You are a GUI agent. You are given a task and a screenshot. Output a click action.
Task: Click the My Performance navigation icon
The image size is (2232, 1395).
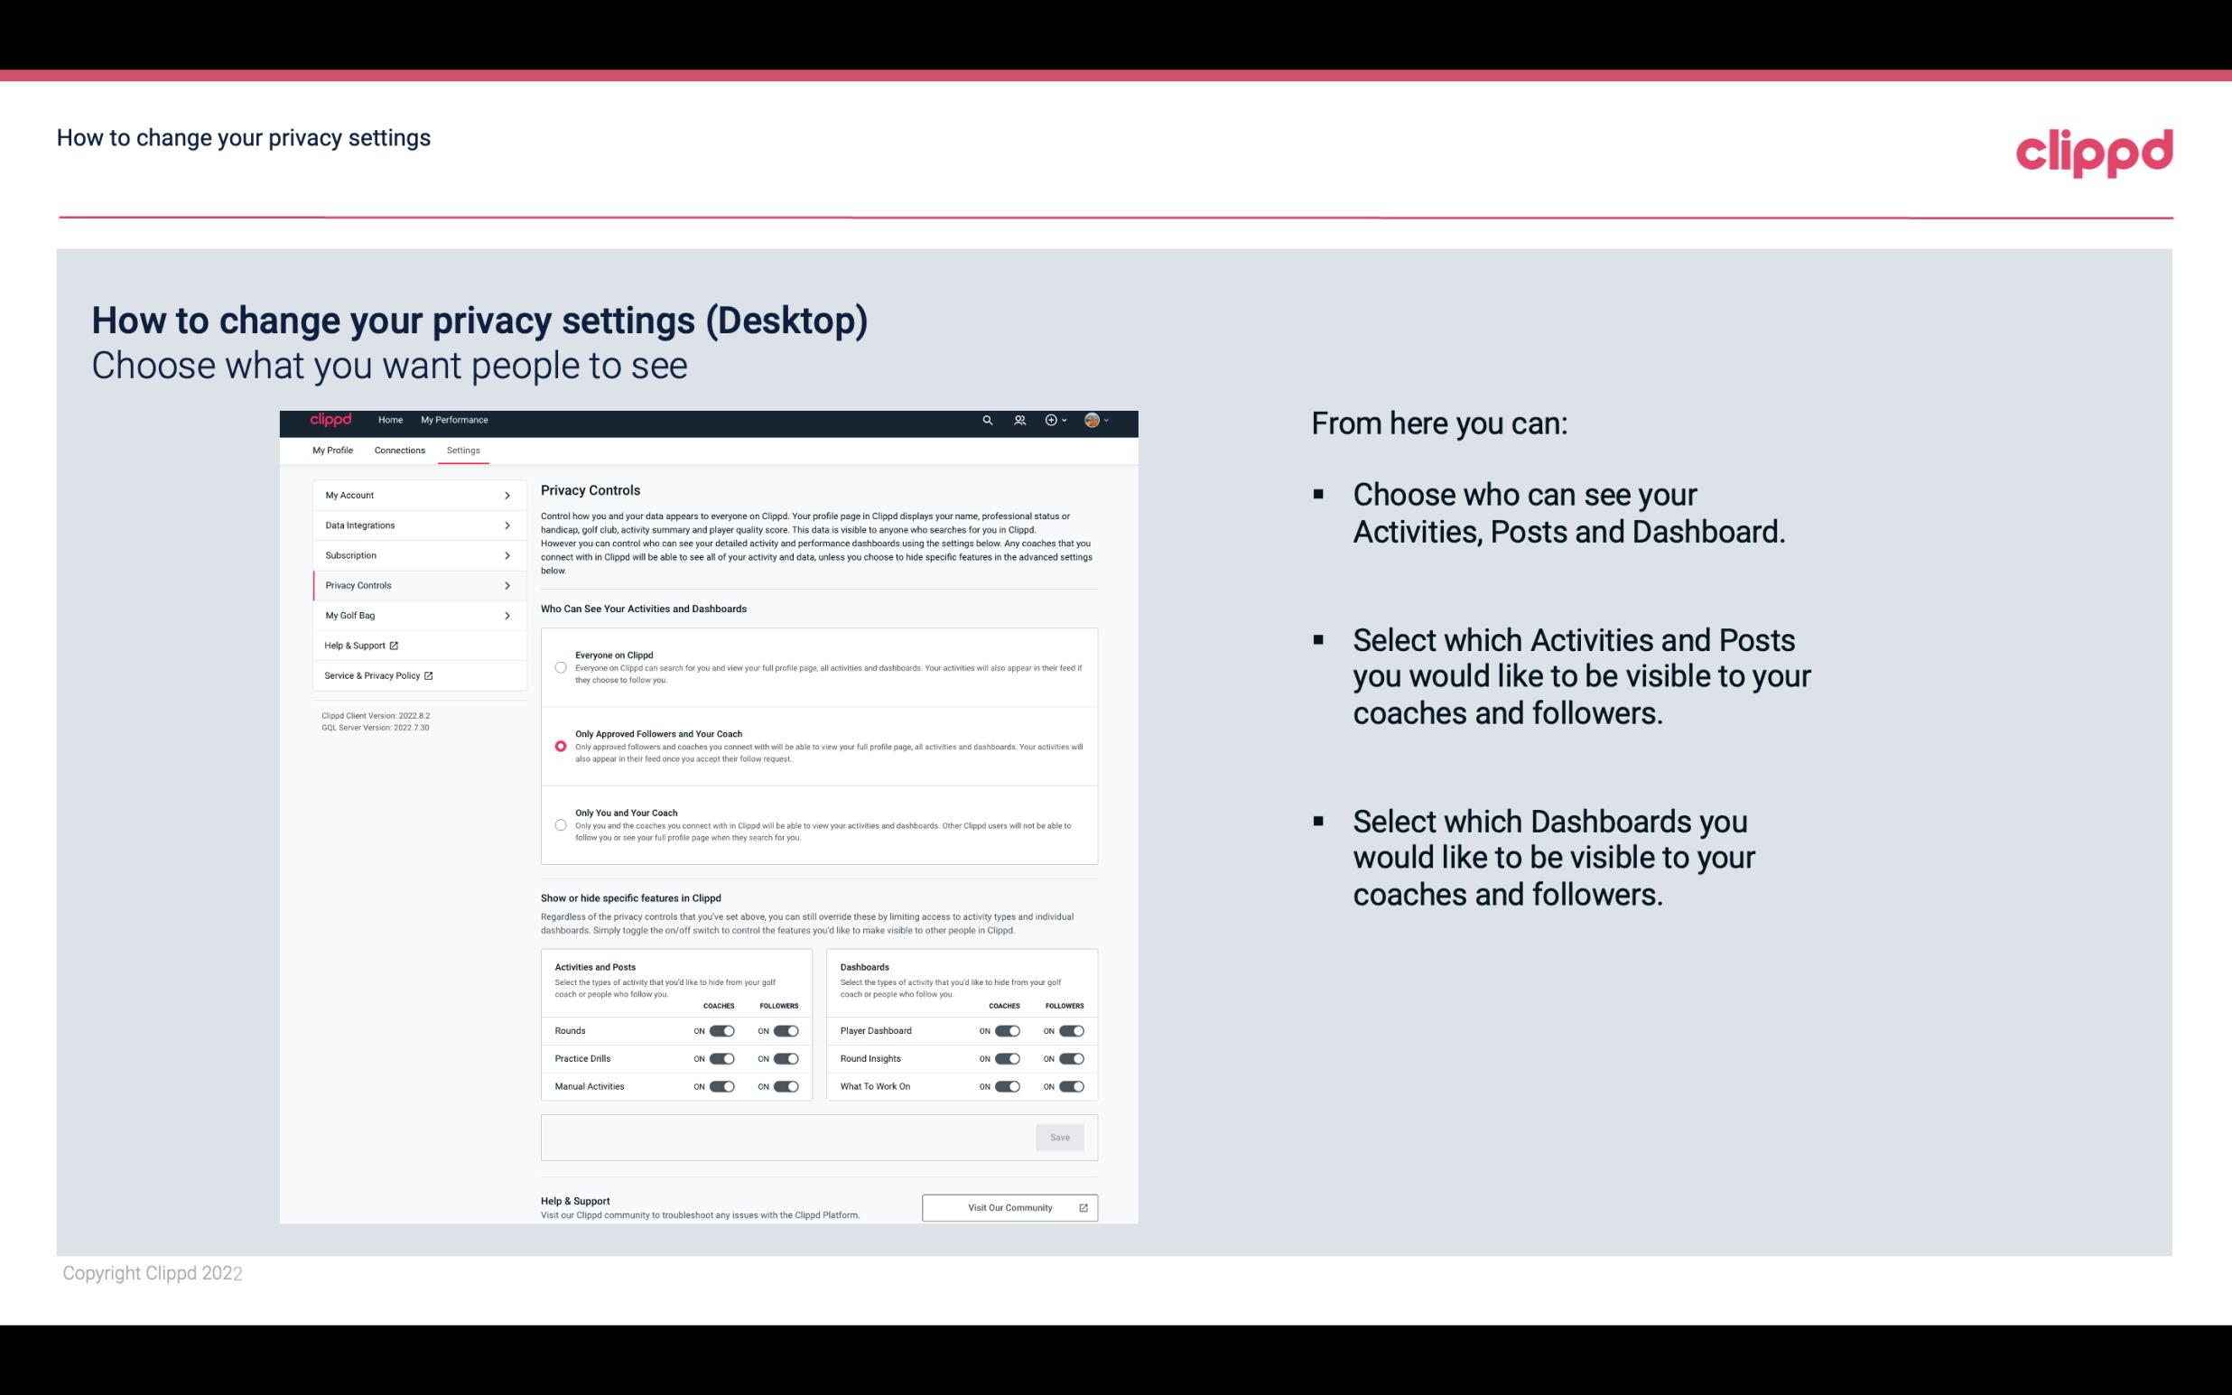453,420
